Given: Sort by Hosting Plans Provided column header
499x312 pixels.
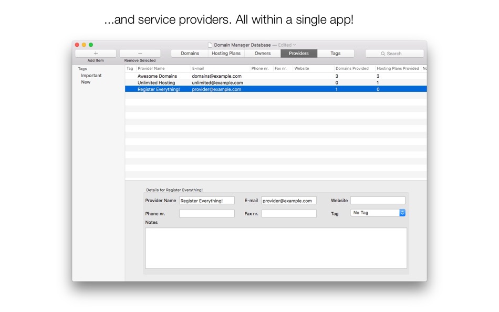Looking at the screenshot, I should point(398,68).
